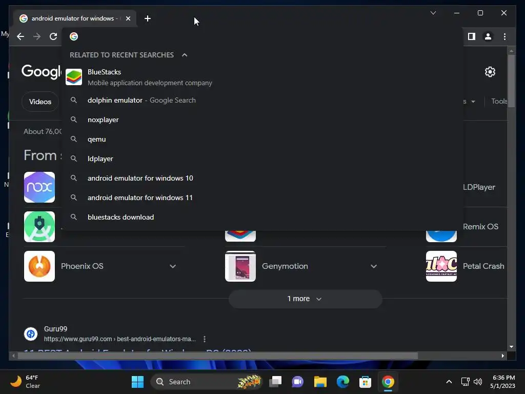Open the Phoenix OS icon
The width and height of the screenshot is (525, 394).
click(39, 266)
